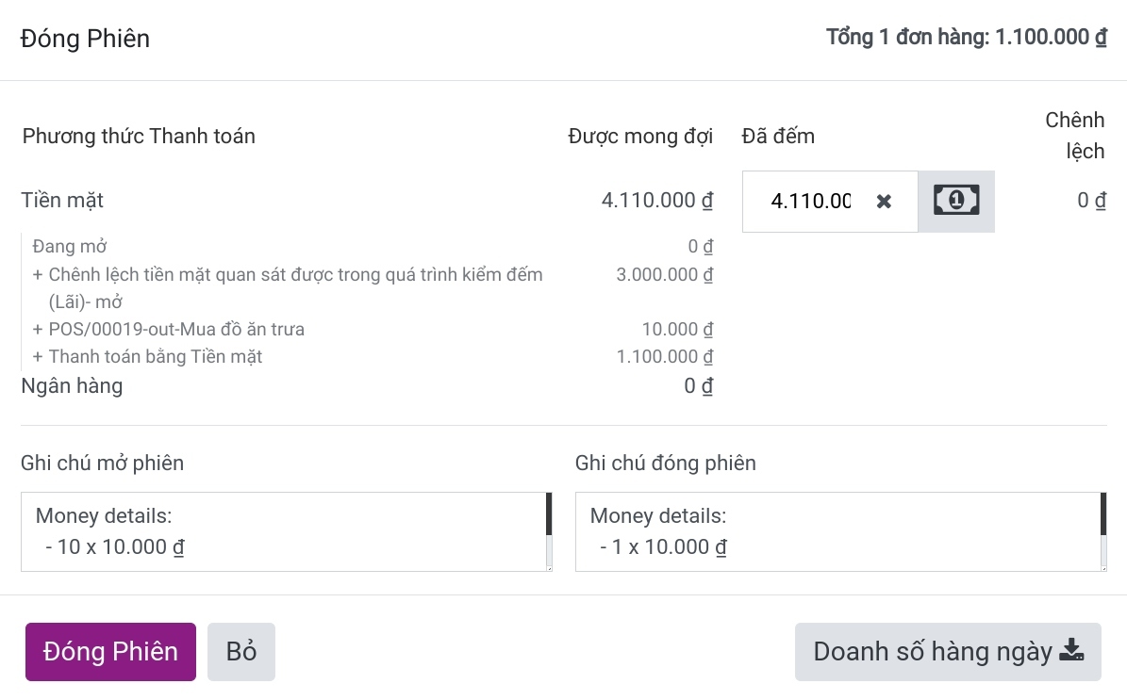Click the Đã đếm column header

click(778, 137)
